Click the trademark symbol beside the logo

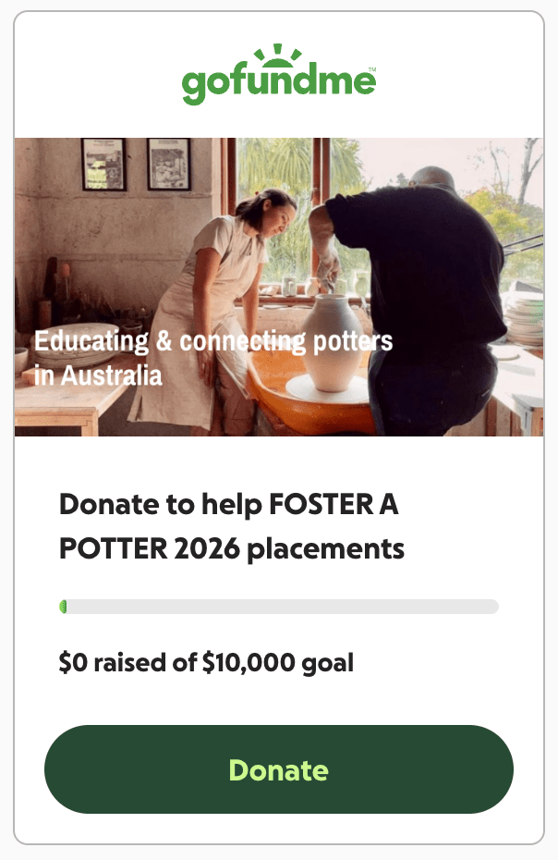click(x=371, y=69)
